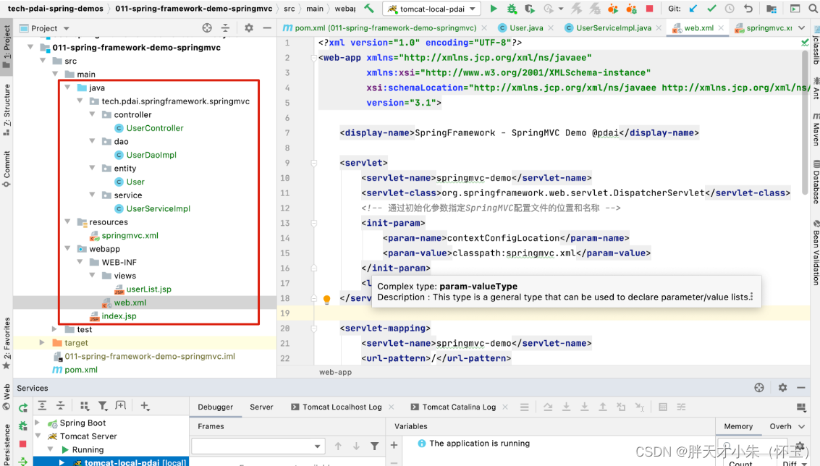
Task: Collapse Tomcat Server node in Services
Action: point(38,436)
